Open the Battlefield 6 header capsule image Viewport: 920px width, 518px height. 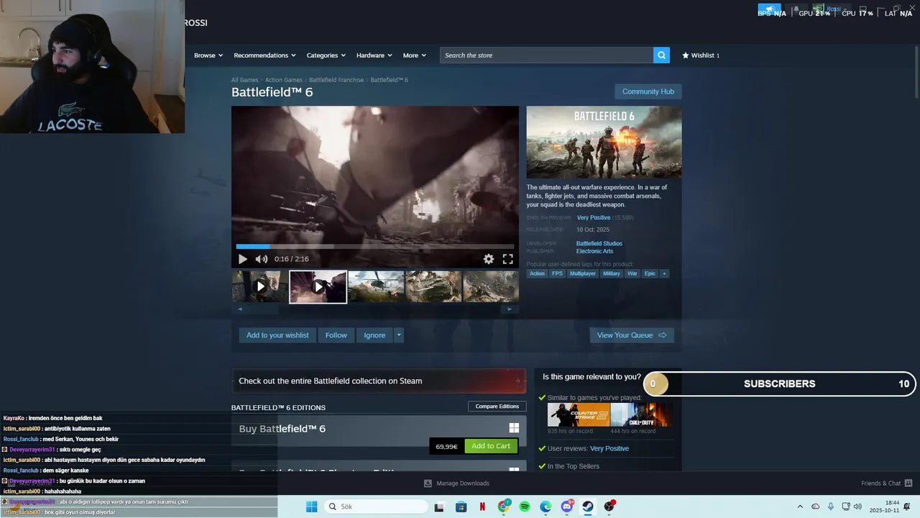[604, 142]
